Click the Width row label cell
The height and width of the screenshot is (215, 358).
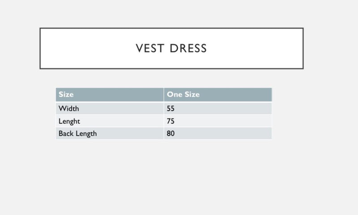pyautogui.click(x=68, y=108)
